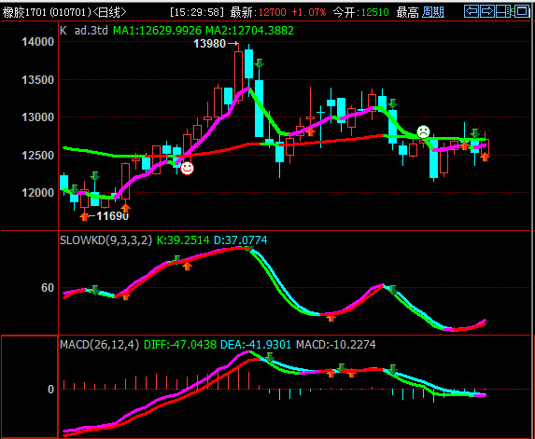Click the SLOWKD(9,3,3,2) indicator label
The image size is (535, 439).
(x=106, y=240)
